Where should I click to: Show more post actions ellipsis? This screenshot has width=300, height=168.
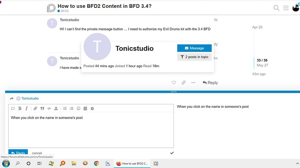tap(193, 82)
